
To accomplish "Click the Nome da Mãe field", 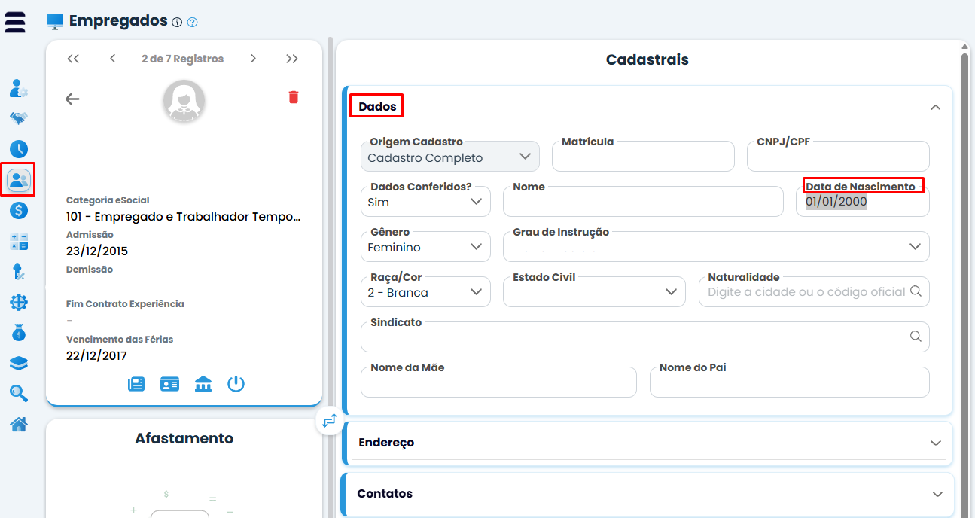I will click(x=498, y=382).
